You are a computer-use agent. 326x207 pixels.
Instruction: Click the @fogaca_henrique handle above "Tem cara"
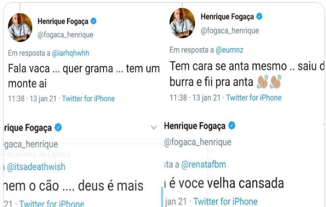229,31
